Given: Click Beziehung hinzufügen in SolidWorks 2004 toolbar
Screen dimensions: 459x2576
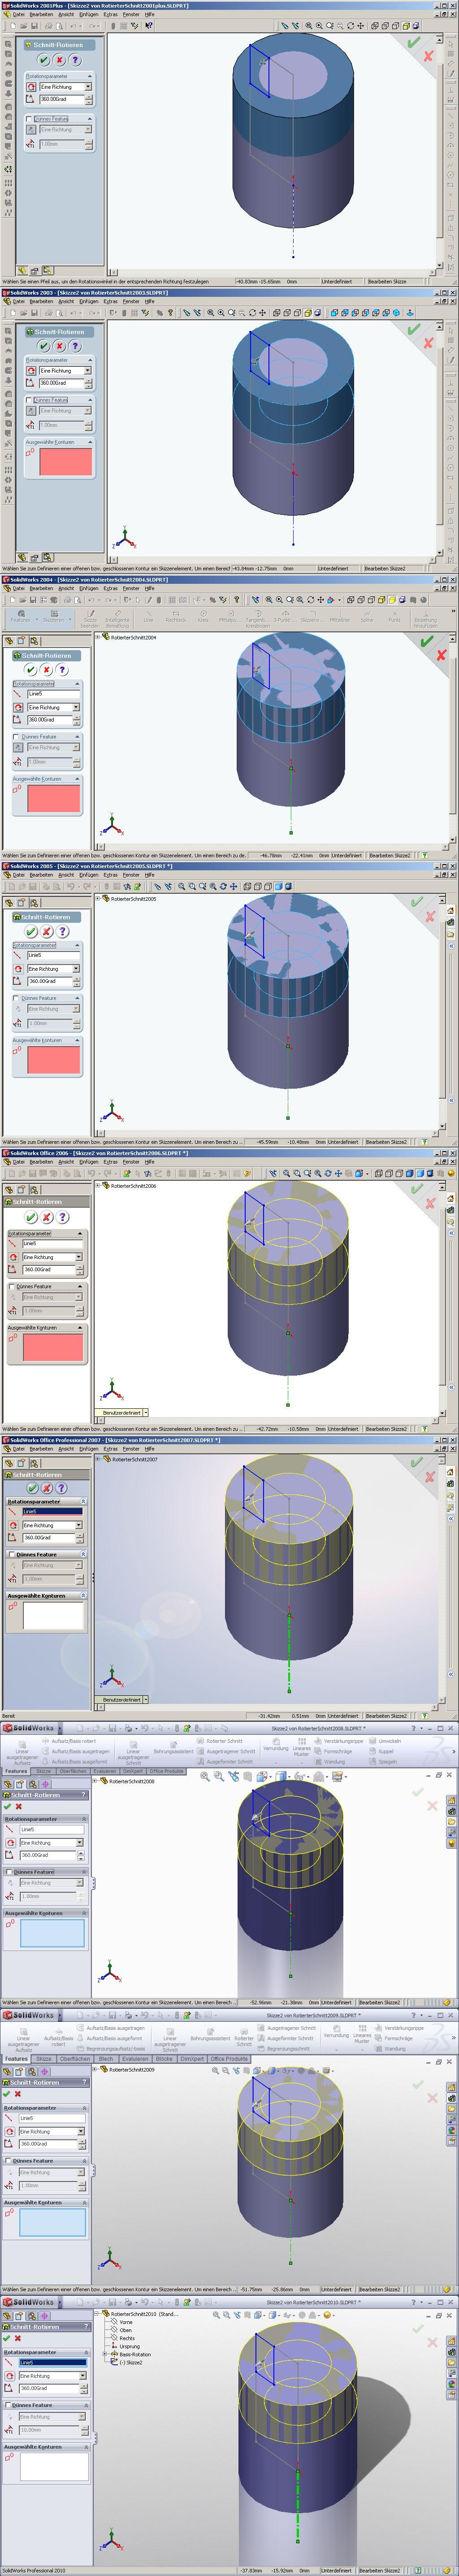Looking at the screenshot, I should tap(425, 619).
